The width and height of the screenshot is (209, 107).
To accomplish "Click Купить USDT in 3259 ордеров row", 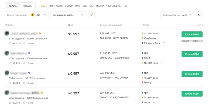I will [192, 94].
